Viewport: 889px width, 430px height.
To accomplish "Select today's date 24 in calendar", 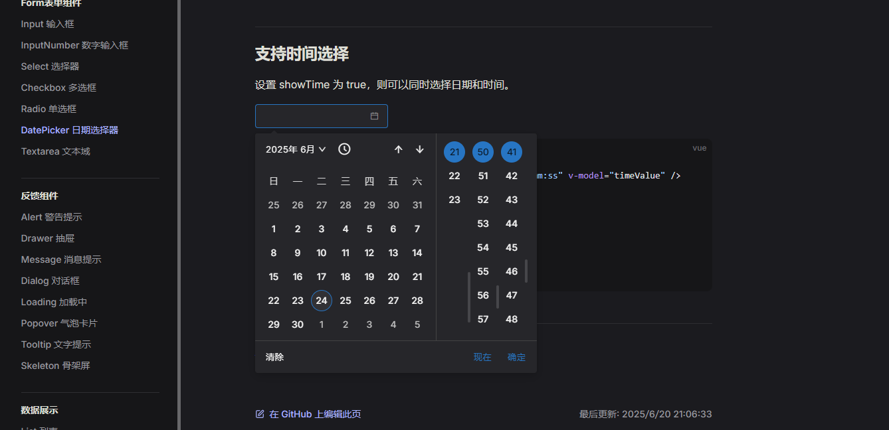I will [322, 301].
